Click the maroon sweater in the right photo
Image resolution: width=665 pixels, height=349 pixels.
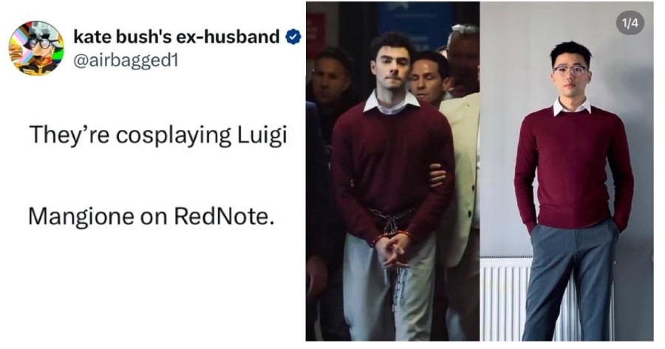point(574,167)
